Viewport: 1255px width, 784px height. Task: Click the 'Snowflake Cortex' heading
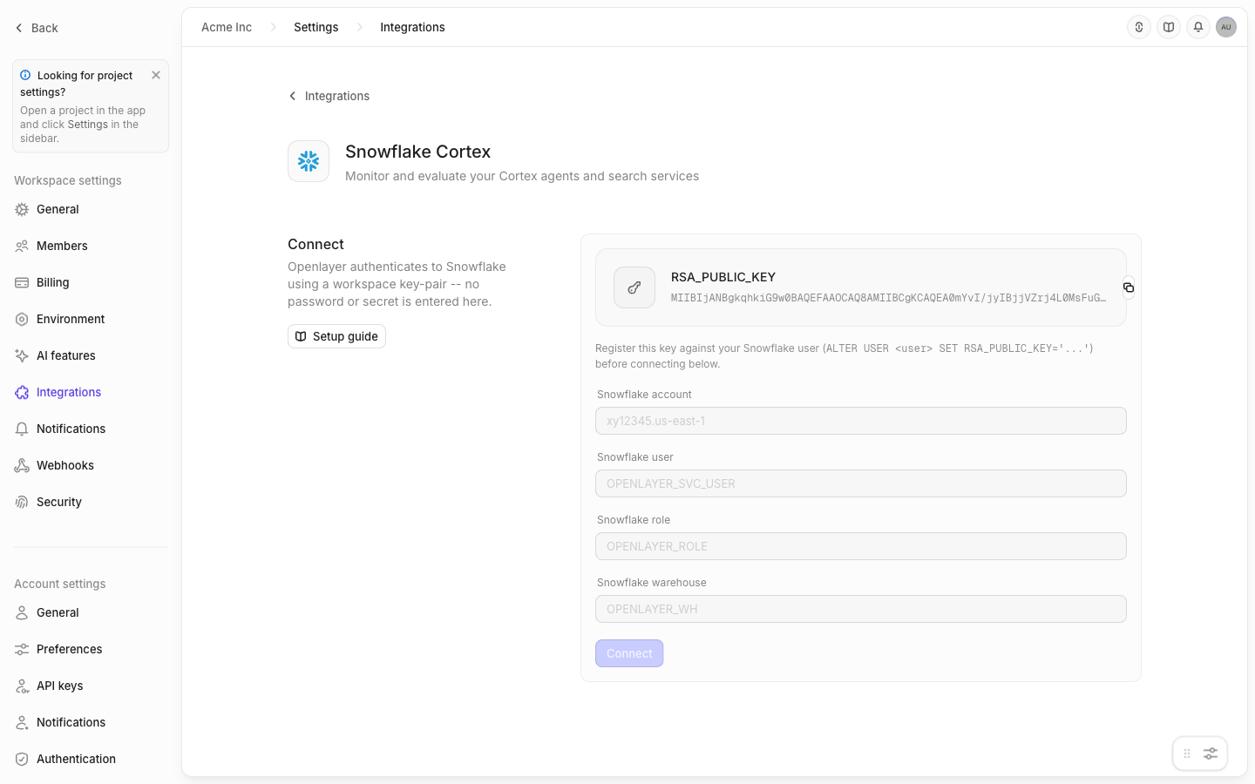coord(418,152)
